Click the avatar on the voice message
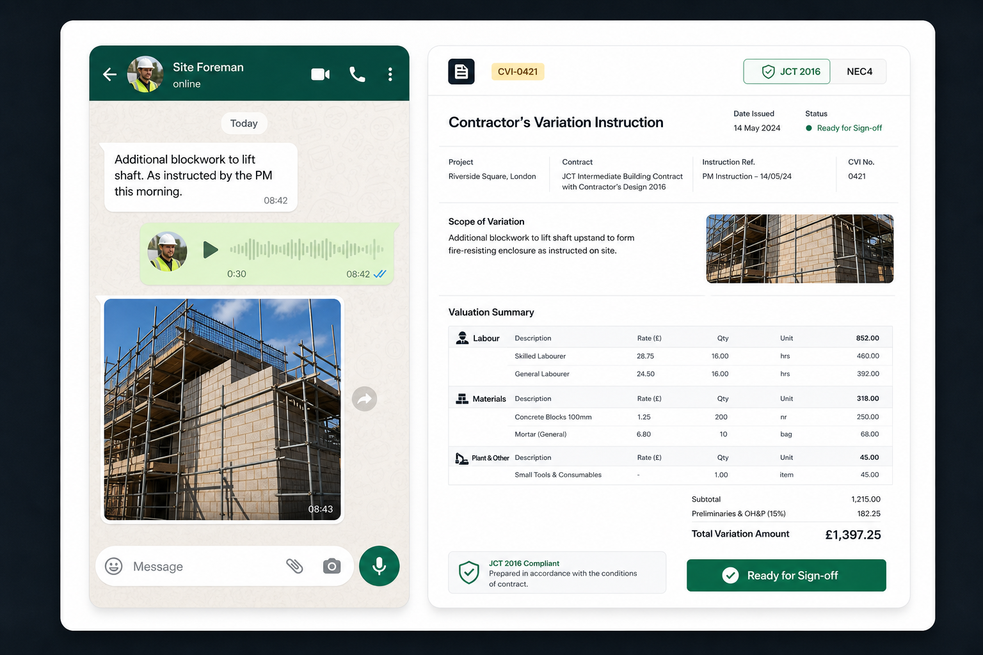Viewport: 983px width, 655px height. click(x=167, y=251)
